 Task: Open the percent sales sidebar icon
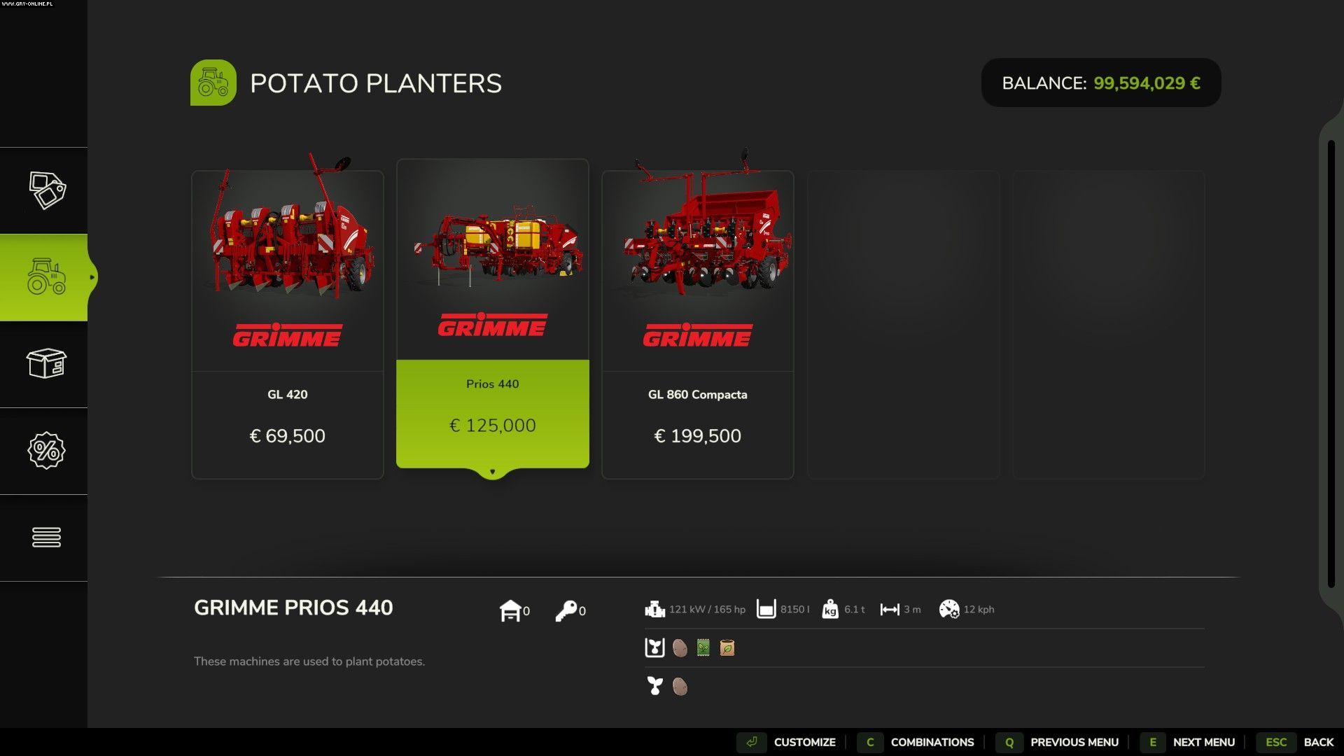(x=46, y=451)
